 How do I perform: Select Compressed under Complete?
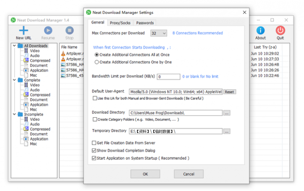(x=40, y=95)
